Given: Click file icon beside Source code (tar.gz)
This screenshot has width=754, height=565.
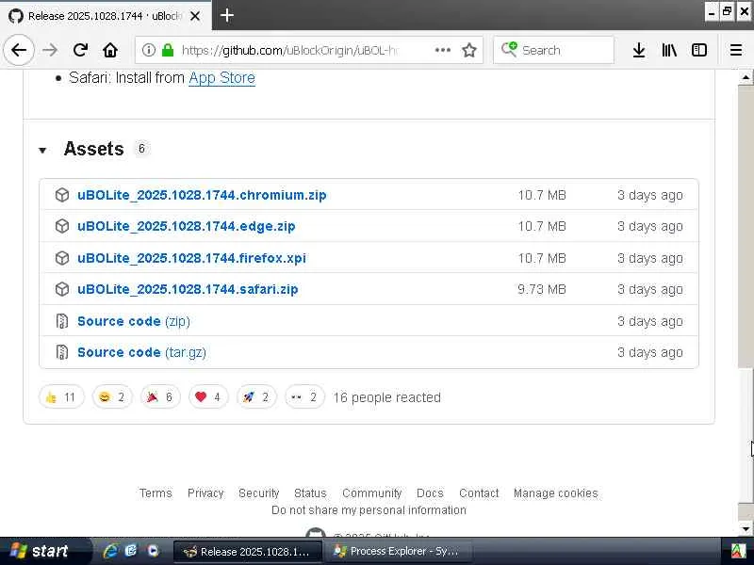Looking at the screenshot, I should 62,352.
